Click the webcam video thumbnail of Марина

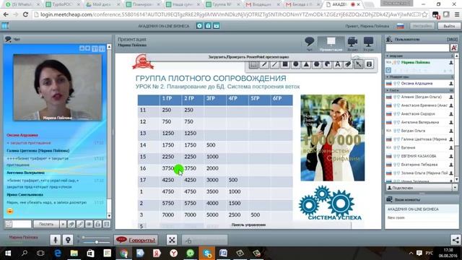tap(58, 87)
